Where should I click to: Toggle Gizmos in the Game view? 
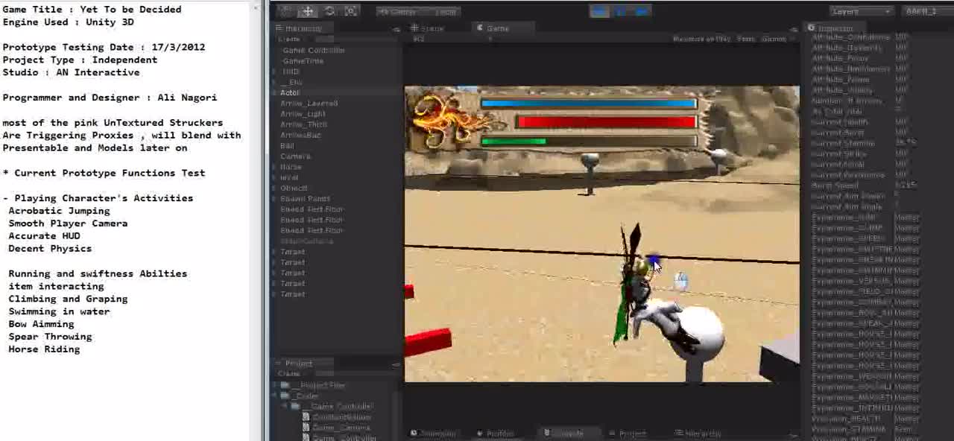click(774, 39)
